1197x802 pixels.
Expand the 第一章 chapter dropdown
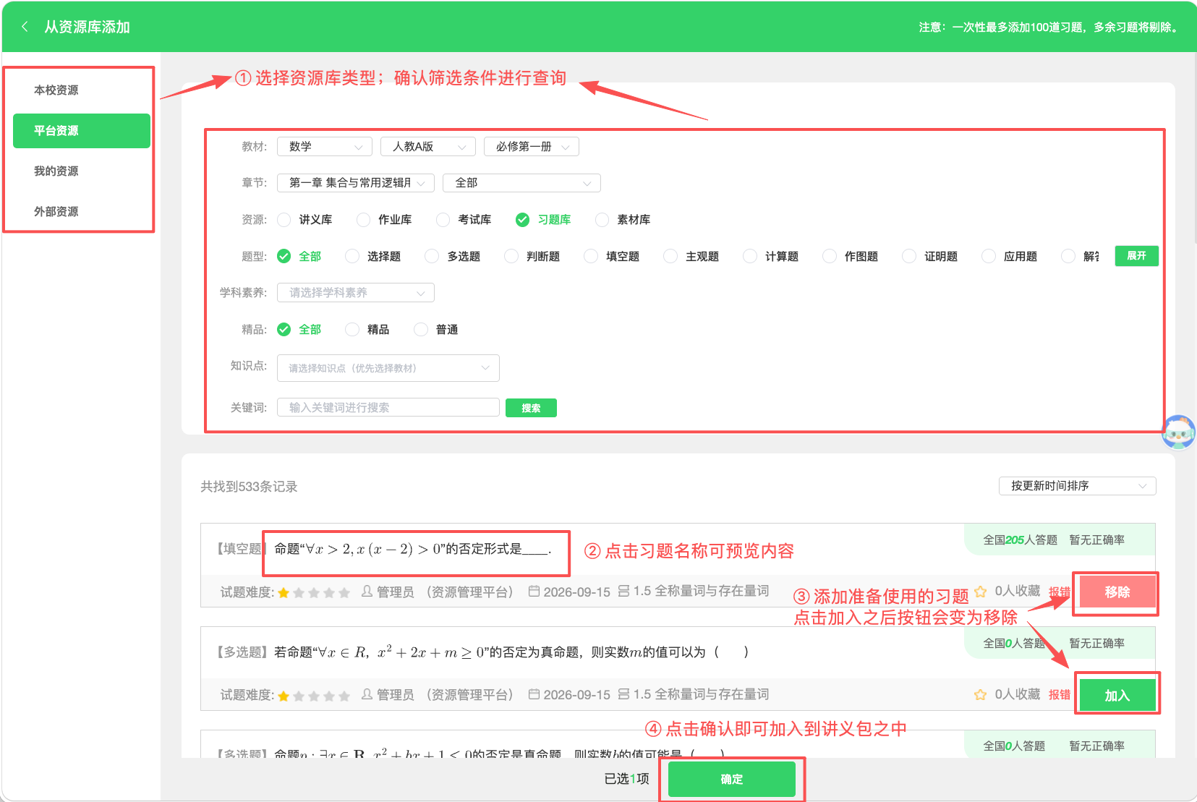coord(356,183)
